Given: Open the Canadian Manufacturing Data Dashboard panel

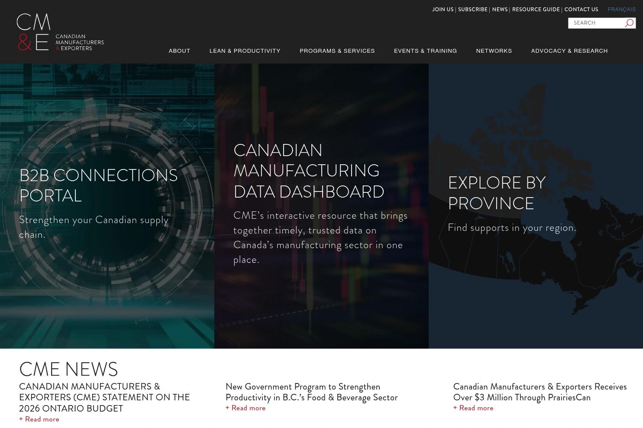Looking at the screenshot, I should pyautogui.click(x=321, y=206).
